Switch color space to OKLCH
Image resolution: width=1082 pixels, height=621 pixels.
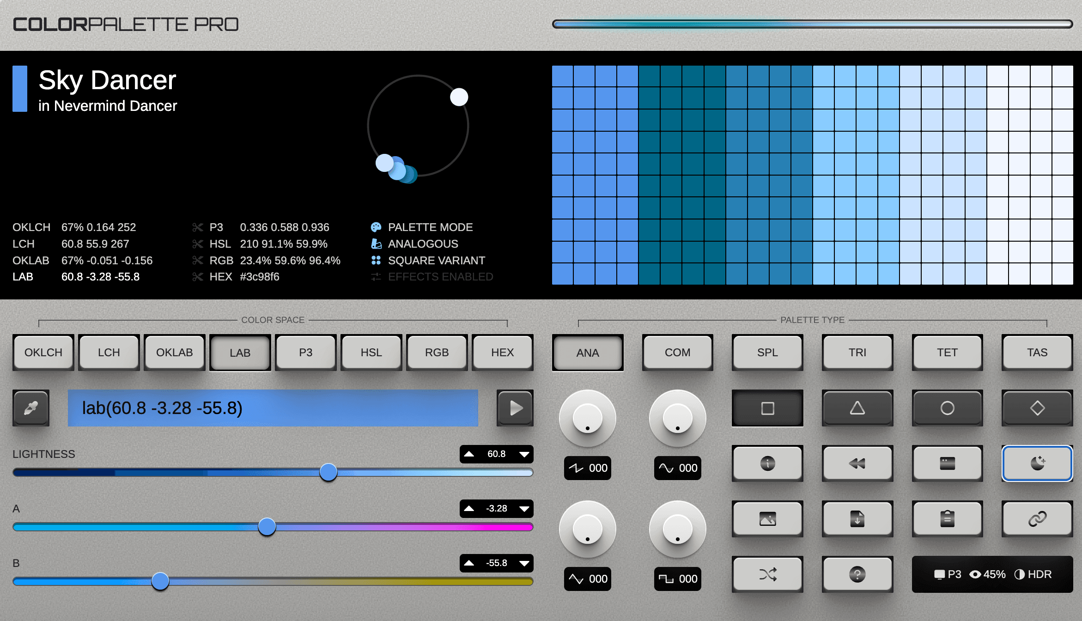pyautogui.click(x=43, y=353)
